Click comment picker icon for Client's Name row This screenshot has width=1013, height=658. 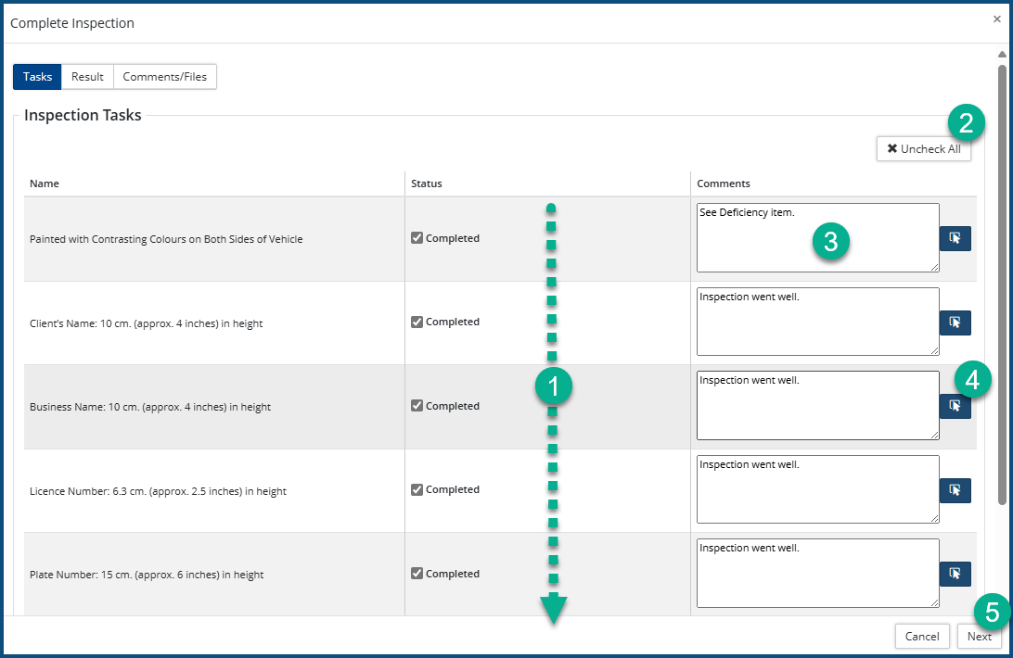tap(955, 323)
